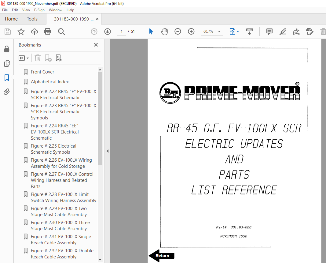Open the bookmark options dropdown menu
The height and width of the screenshot is (263, 326).
pyautogui.click(x=24, y=58)
